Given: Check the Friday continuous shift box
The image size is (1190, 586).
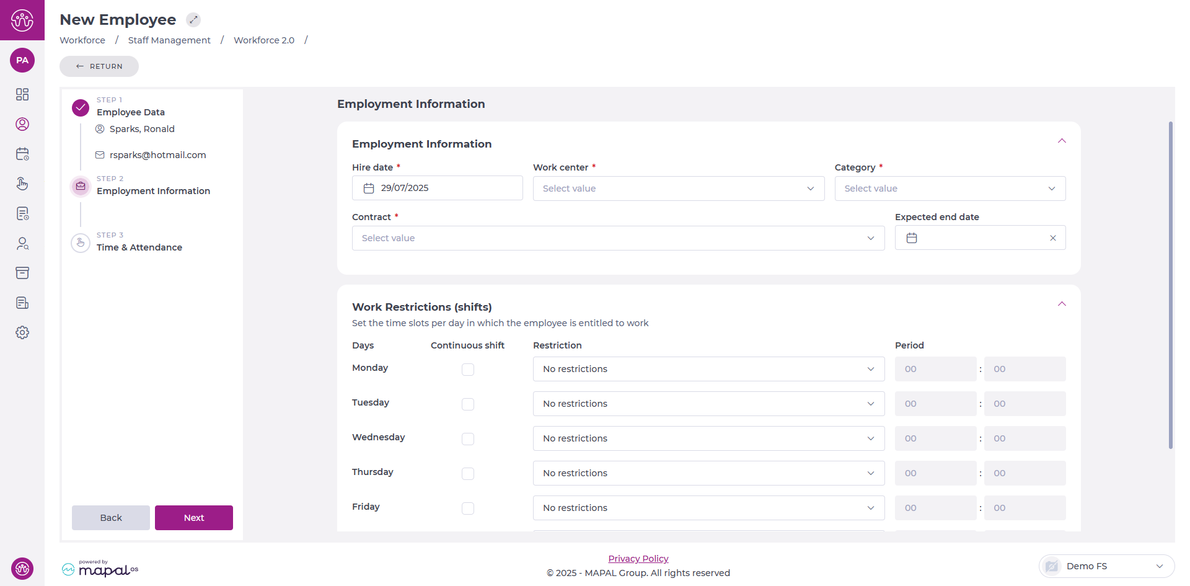Looking at the screenshot, I should pyautogui.click(x=468, y=508).
